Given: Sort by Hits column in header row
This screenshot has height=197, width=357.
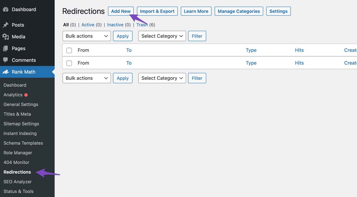Looking at the screenshot, I should point(300,50).
